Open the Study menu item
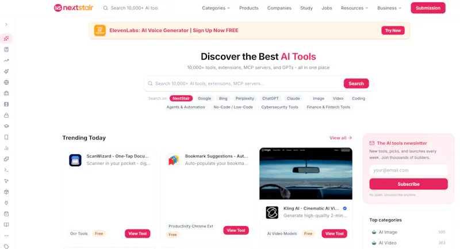The width and height of the screenshot is (460, 249). coord(306,8)
